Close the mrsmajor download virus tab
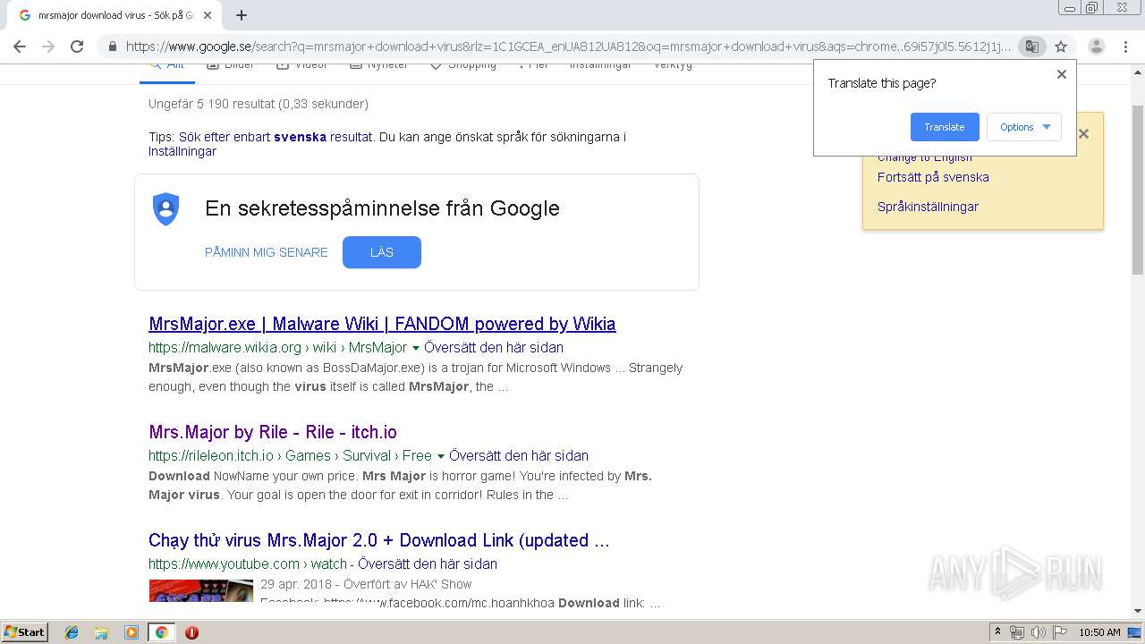The image size is (1145, 644). click(208, 15)
